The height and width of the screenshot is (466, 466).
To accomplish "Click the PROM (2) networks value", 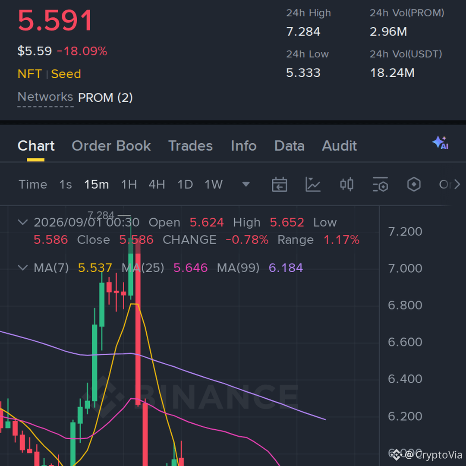I will (105, 98).
